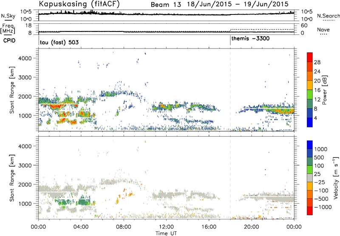This screenshot has height=236, width=340.
Task: Click the 4000 tick label on power panel
Action: pyautogui.click(x=25, y=58)
